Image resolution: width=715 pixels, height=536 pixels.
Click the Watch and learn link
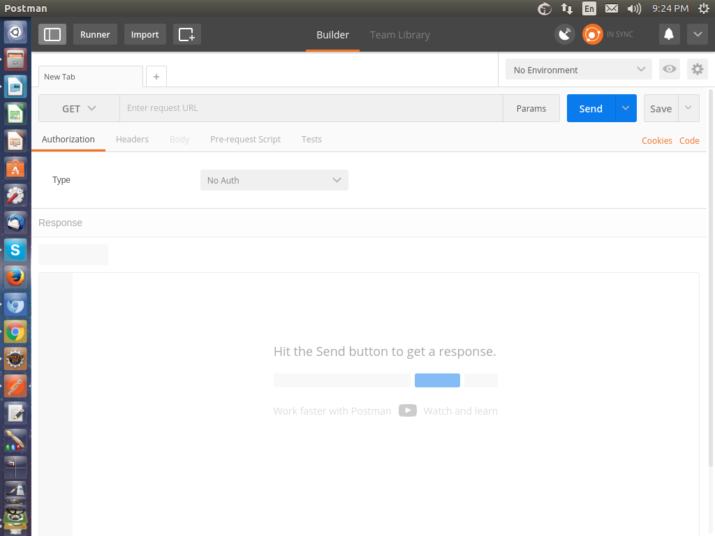coord(461,410)
